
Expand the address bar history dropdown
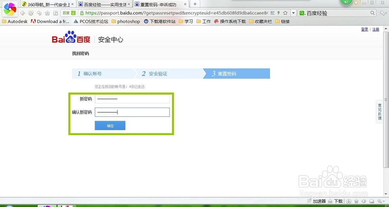point(293,13)
